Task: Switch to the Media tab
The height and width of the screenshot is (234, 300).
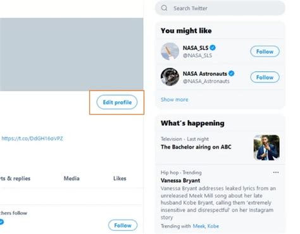Action: click(x=72, y=178)
